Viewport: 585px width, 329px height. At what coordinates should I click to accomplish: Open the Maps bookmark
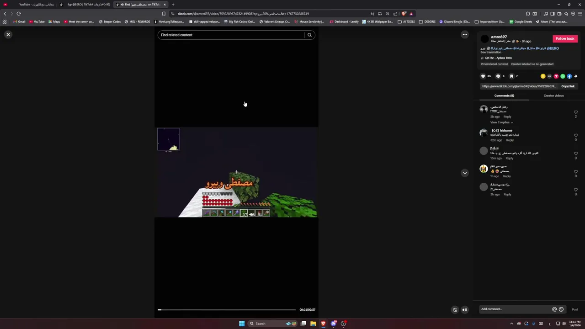click(54, 21)
